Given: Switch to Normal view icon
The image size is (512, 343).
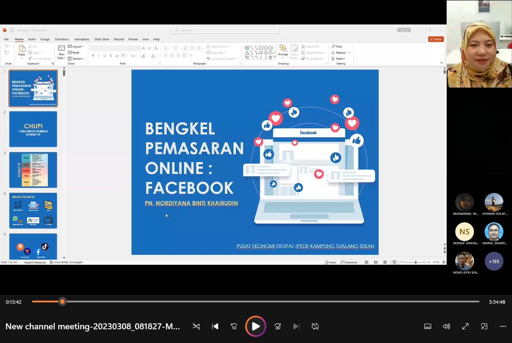Looking at the screenshot, I should click(367, 263).
